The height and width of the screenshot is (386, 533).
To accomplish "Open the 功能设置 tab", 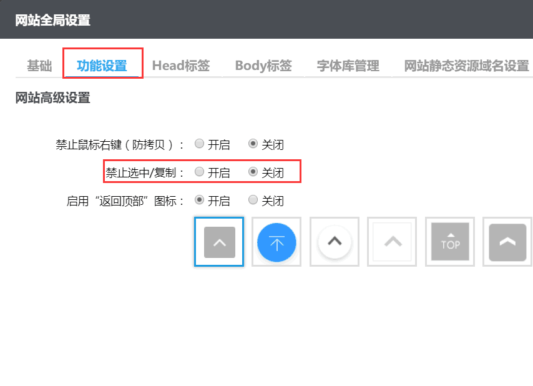I will 102,65.
